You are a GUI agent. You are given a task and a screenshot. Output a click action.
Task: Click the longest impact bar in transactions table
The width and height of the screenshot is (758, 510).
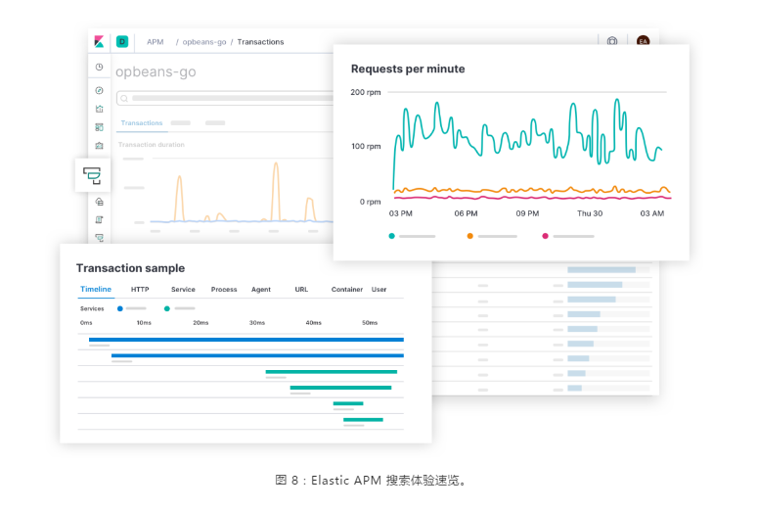[x=602, y=269]
